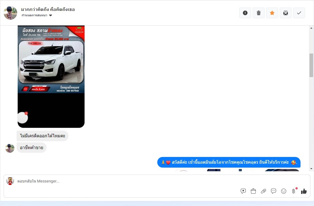Click the scroll up arrow of chat
This screenshot has height=206, width=314.
pyautogui.click(x=311, y=28)
